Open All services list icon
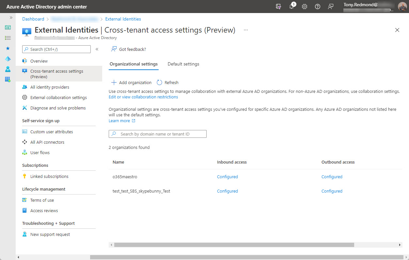This screenshot has height=260, width=409. point(8,38)
